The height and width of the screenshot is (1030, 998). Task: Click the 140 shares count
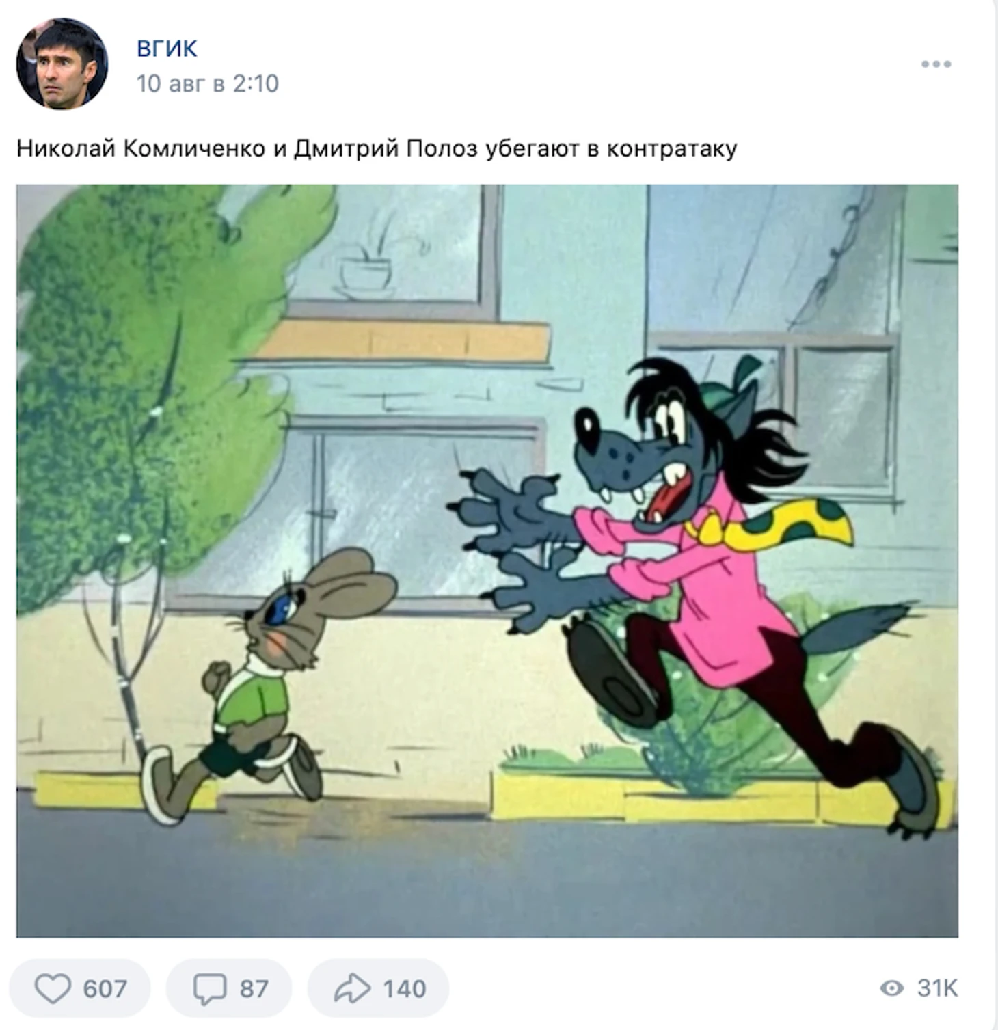[405, 988]
